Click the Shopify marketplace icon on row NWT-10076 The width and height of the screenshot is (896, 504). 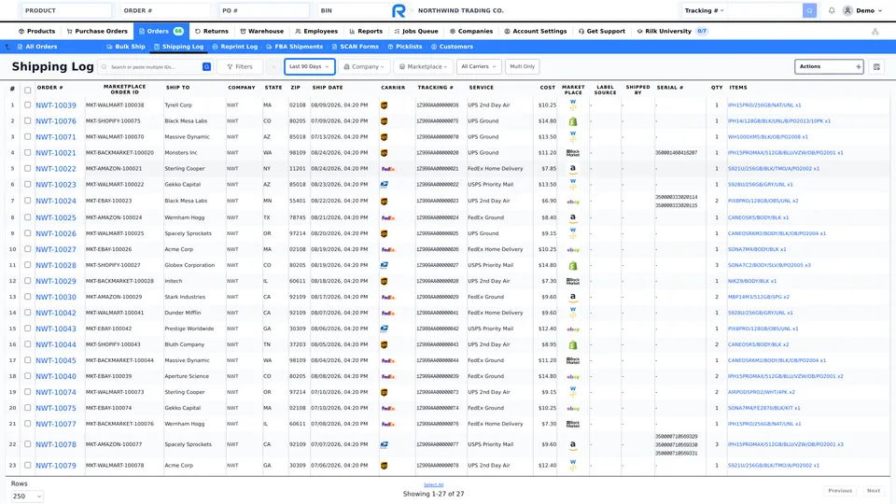click(572, 121)
